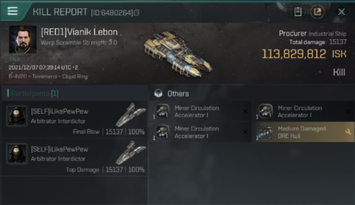This screenshot has width=355, height=205.
Task: Open the hamburger menu icon
Action: click(13, 11)
